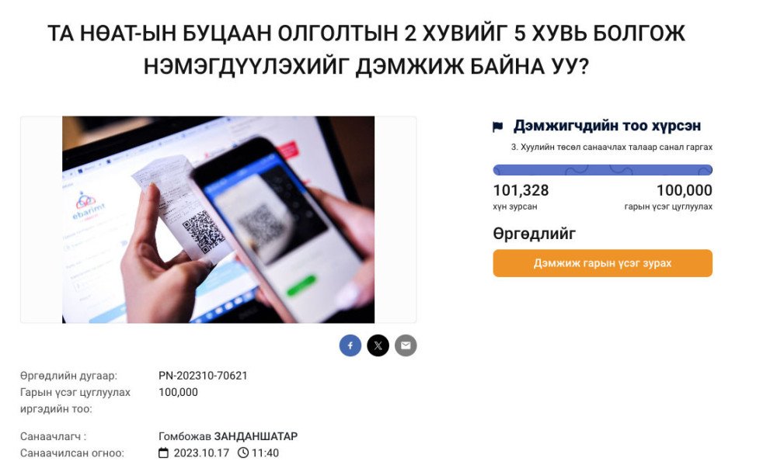777x465 pixels.
Task: Click the 100,000 signature goal number
Action: pos(685,190)
